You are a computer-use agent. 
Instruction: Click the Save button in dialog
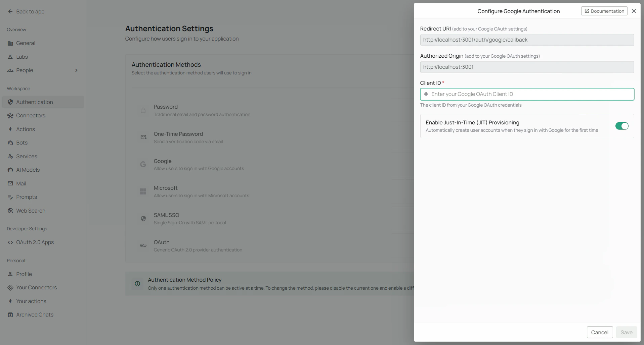click(x=626, y=332)
